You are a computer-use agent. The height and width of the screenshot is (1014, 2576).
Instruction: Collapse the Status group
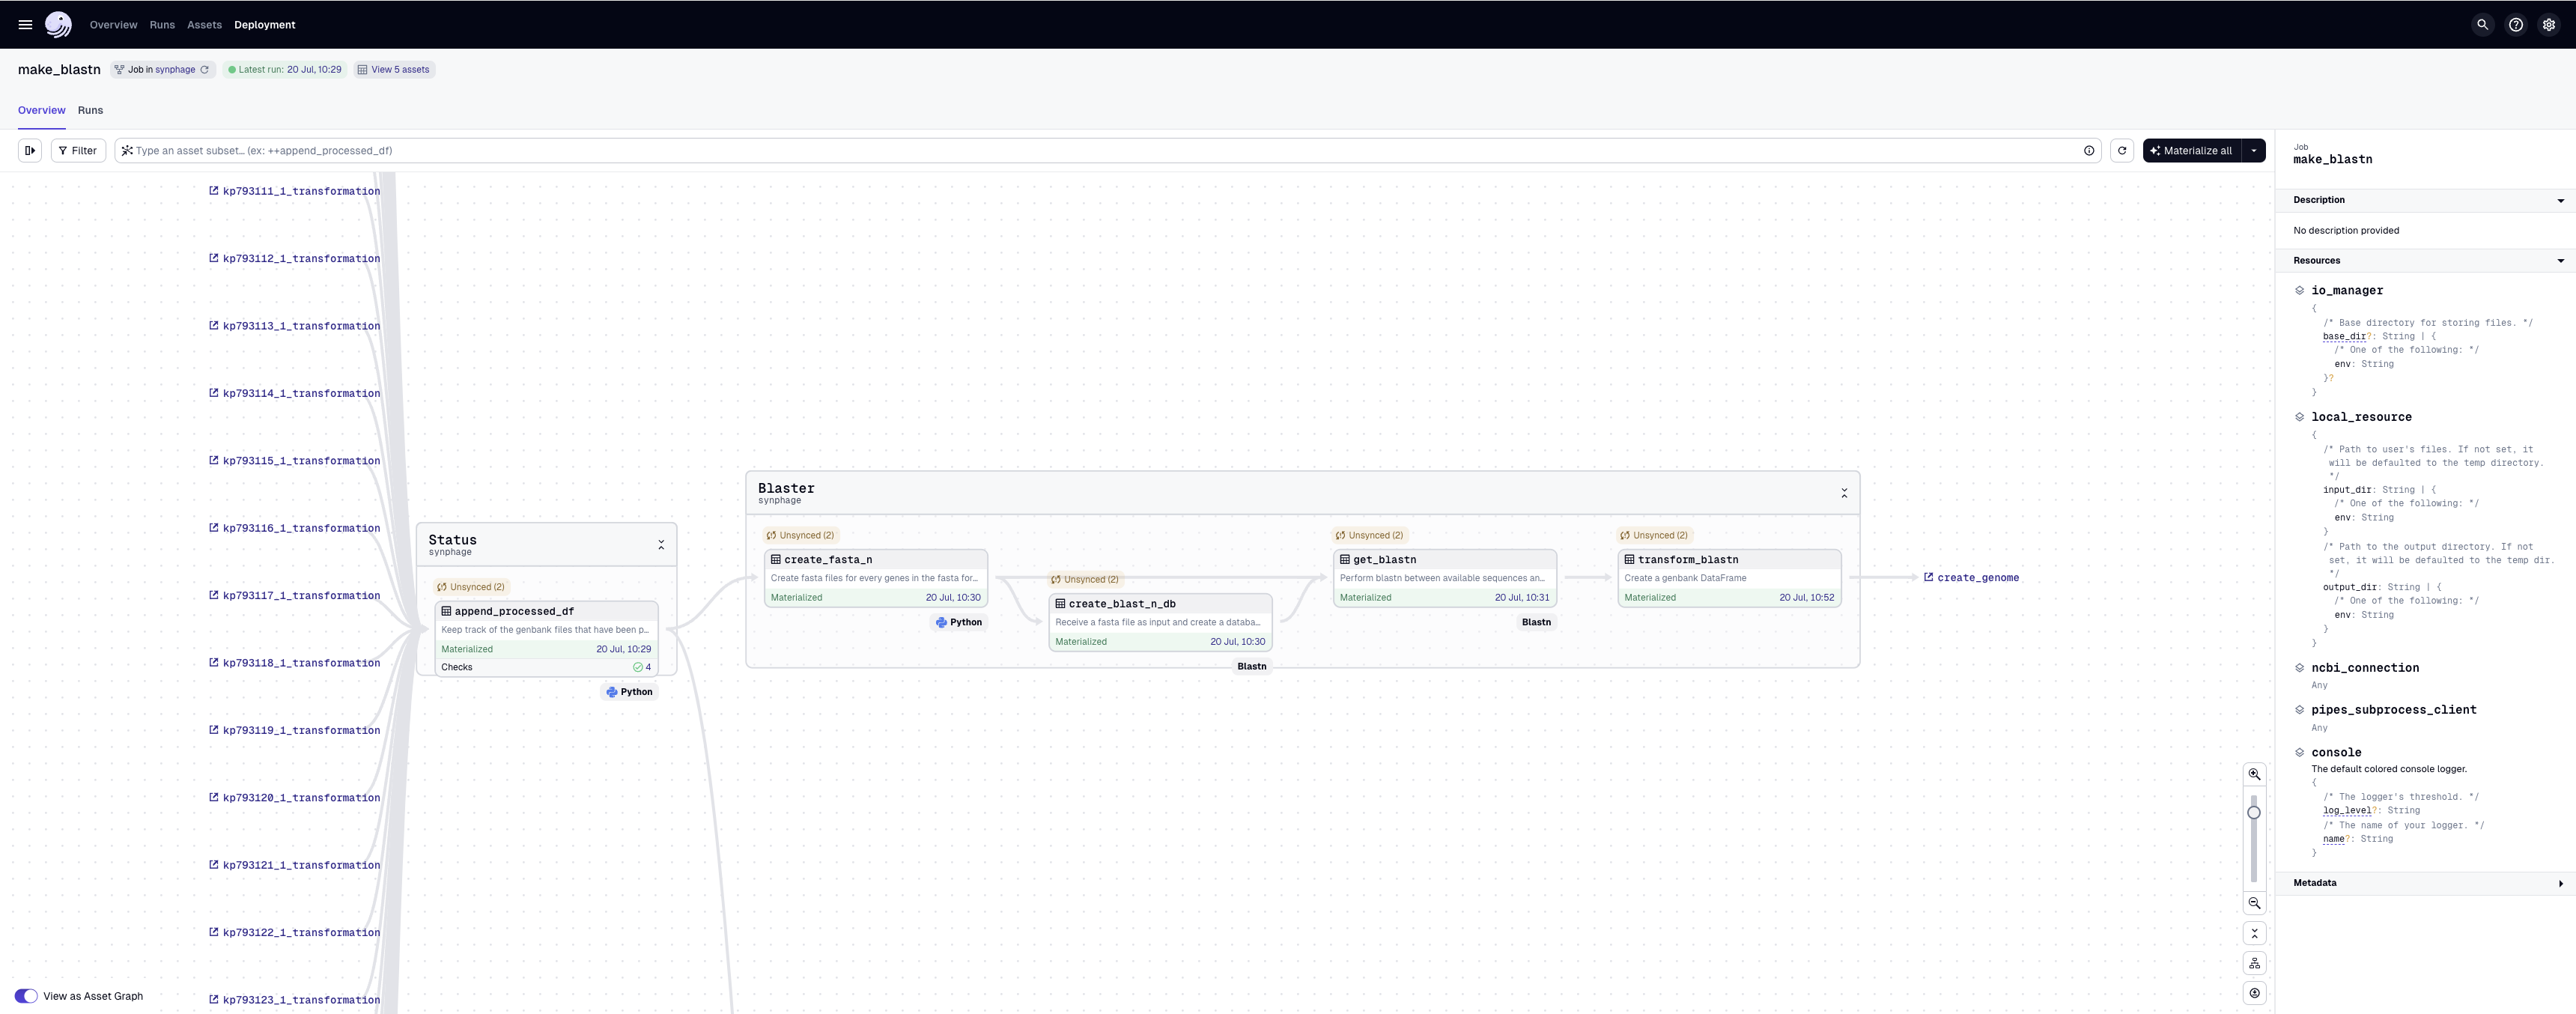pos(661,545)
